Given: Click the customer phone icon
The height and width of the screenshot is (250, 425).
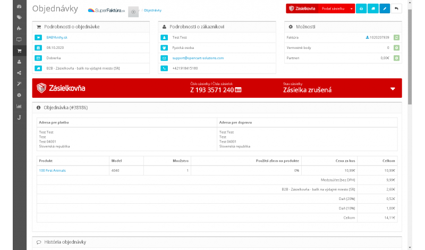Looking at the screenshot, I should point(164,69).
